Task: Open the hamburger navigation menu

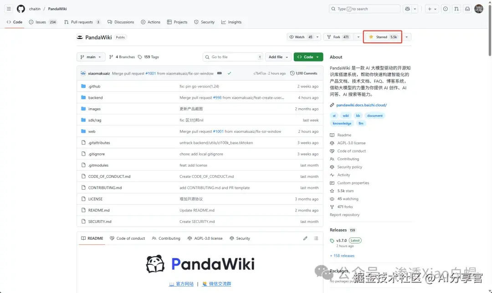Action: click(x=9, y=9)
